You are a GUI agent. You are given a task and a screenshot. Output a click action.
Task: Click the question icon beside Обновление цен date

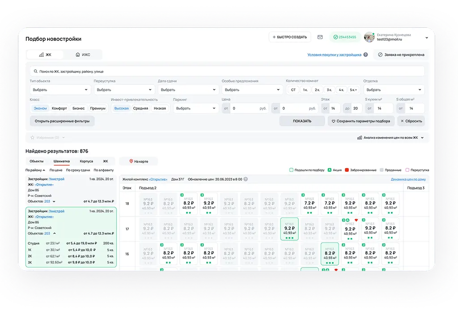tap(246, 179)
